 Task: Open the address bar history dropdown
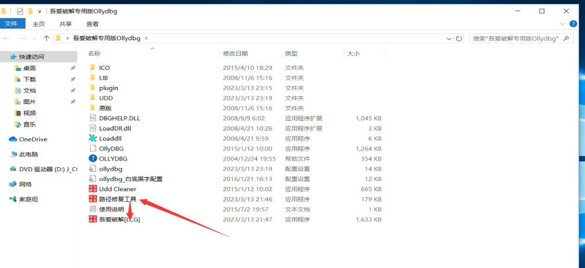449,38
